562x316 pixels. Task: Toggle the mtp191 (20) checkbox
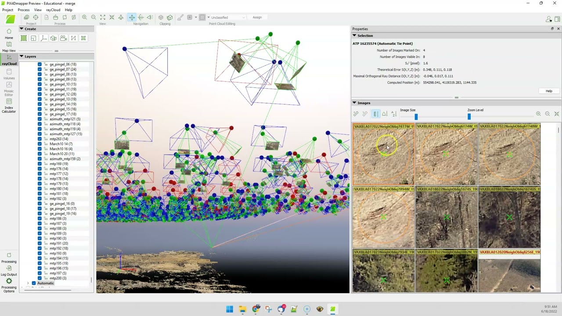pyautogui.click(x=40, y=243)
